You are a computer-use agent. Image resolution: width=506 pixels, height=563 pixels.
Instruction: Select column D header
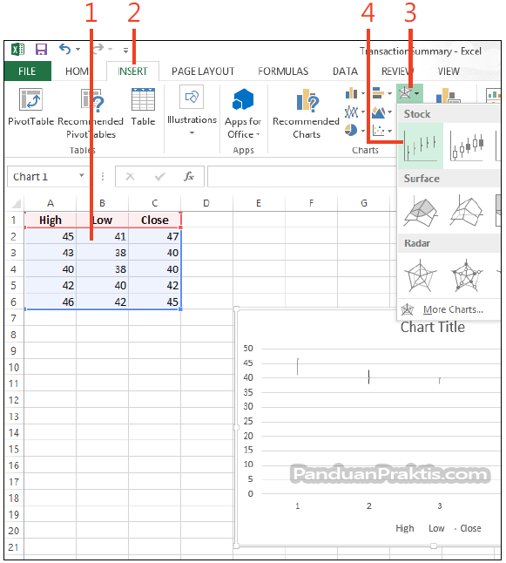206,204
